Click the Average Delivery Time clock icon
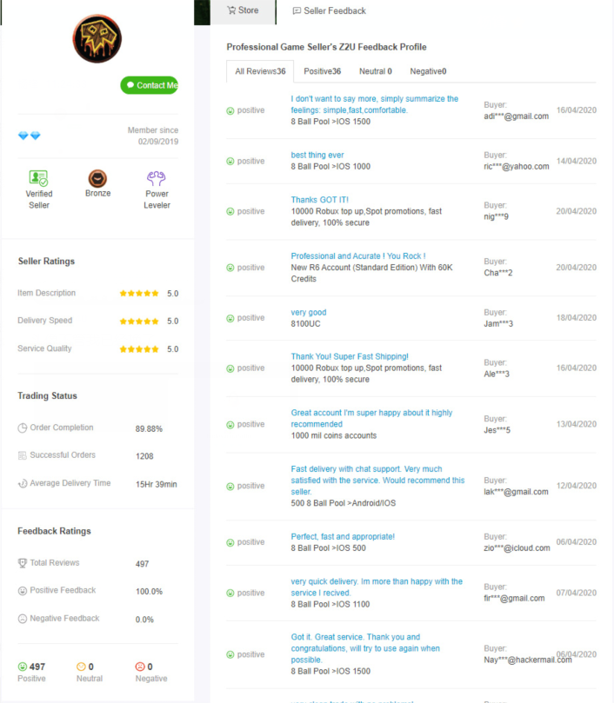This screenshot has height=703, width=614. 23,483
